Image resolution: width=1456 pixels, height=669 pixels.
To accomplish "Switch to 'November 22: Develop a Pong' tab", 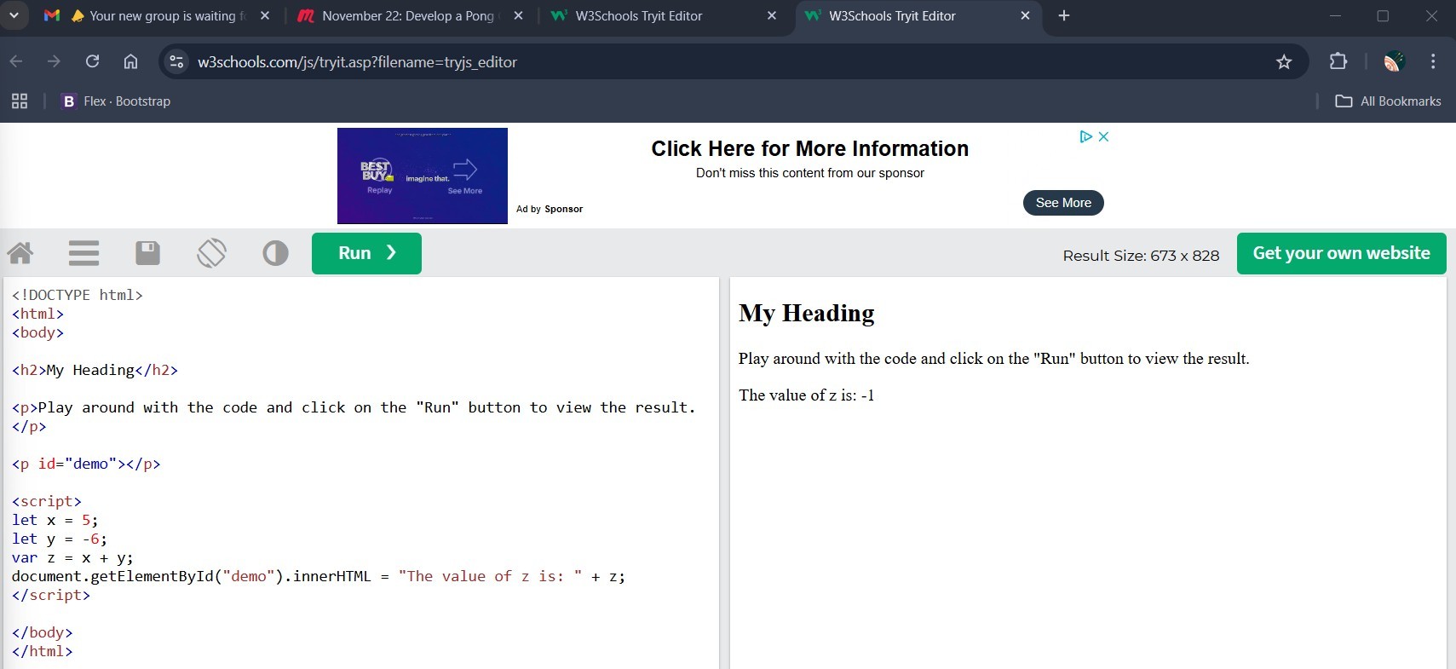I will (x=409, y=16).
